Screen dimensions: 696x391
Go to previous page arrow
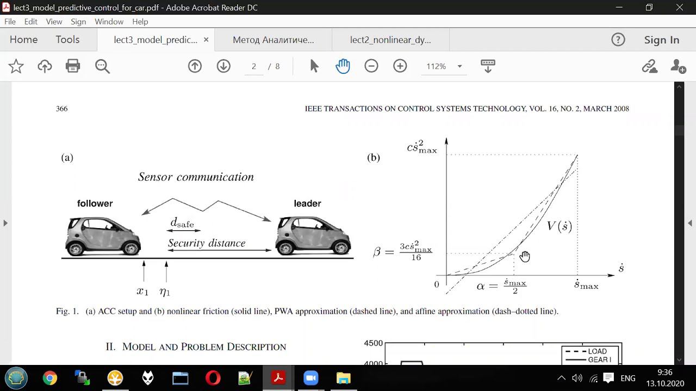195,66
